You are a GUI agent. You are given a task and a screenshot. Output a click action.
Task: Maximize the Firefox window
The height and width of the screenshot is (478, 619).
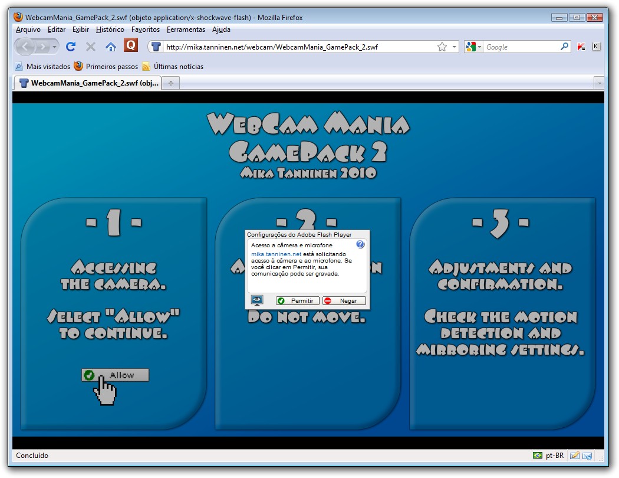(x=577, y=17)
